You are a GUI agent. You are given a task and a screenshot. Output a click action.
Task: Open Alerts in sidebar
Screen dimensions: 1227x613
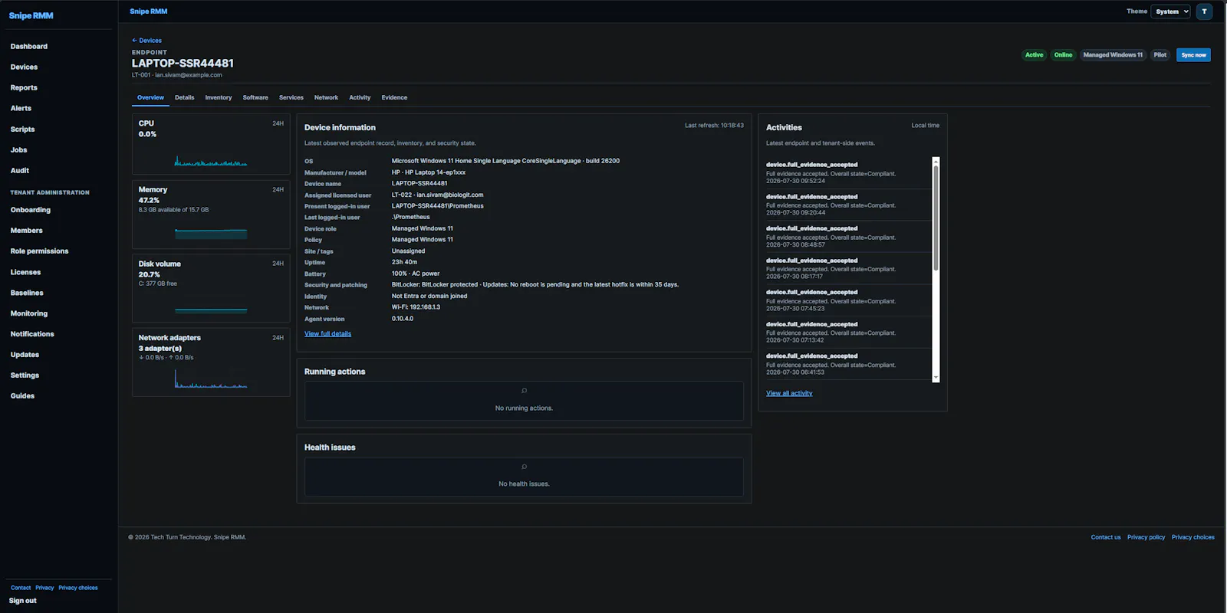(21, 109)
